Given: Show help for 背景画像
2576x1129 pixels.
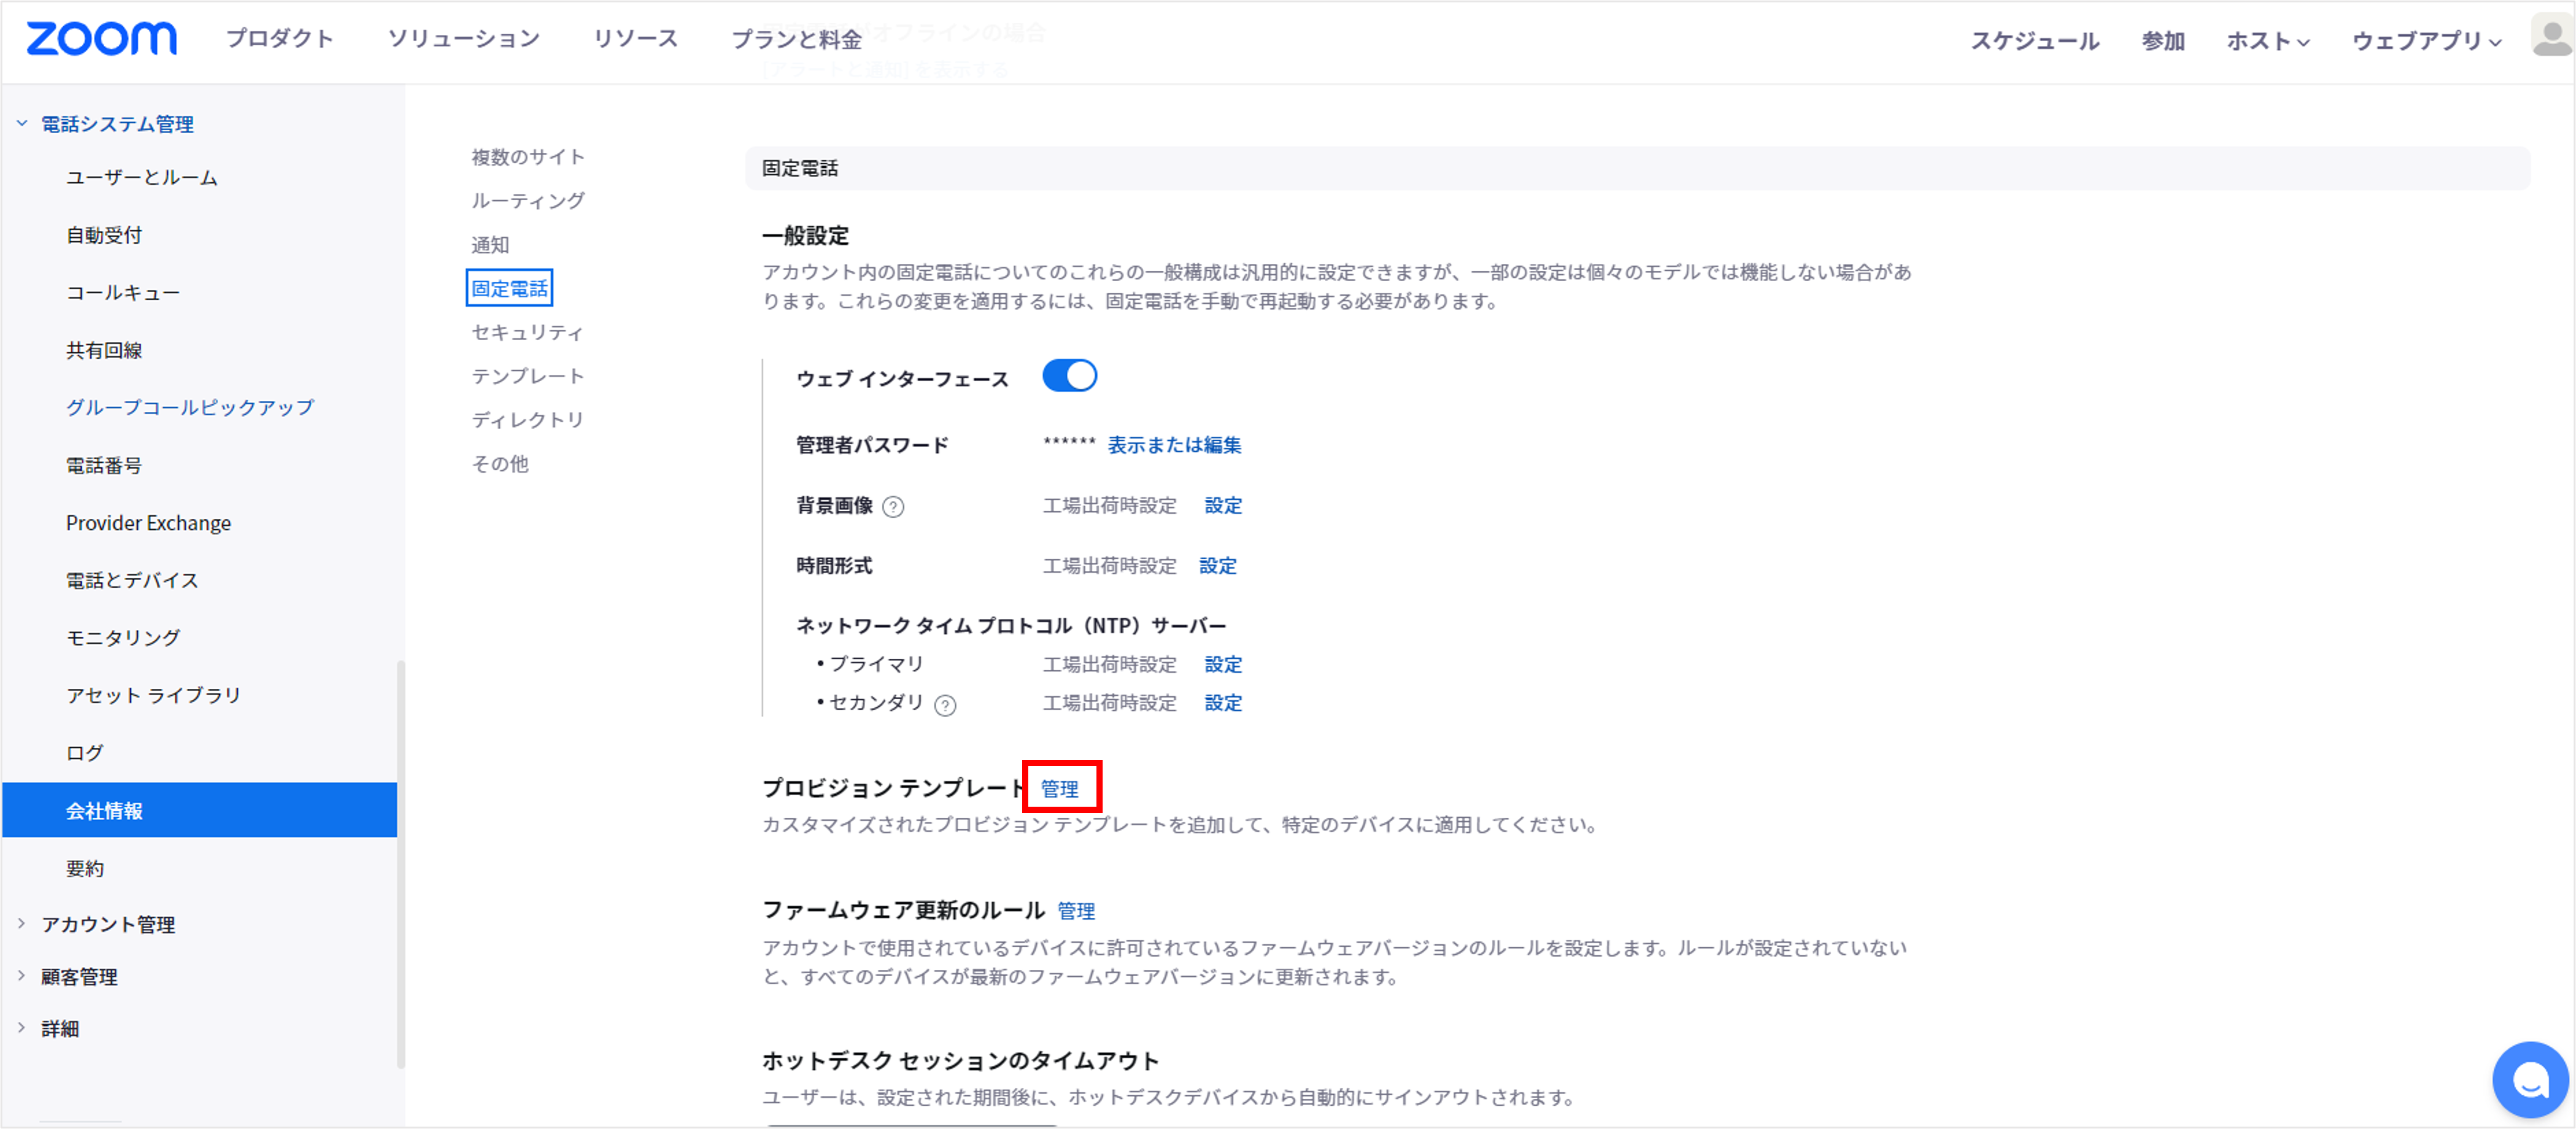Looking at the screenshot, I should tap(893, 507).
